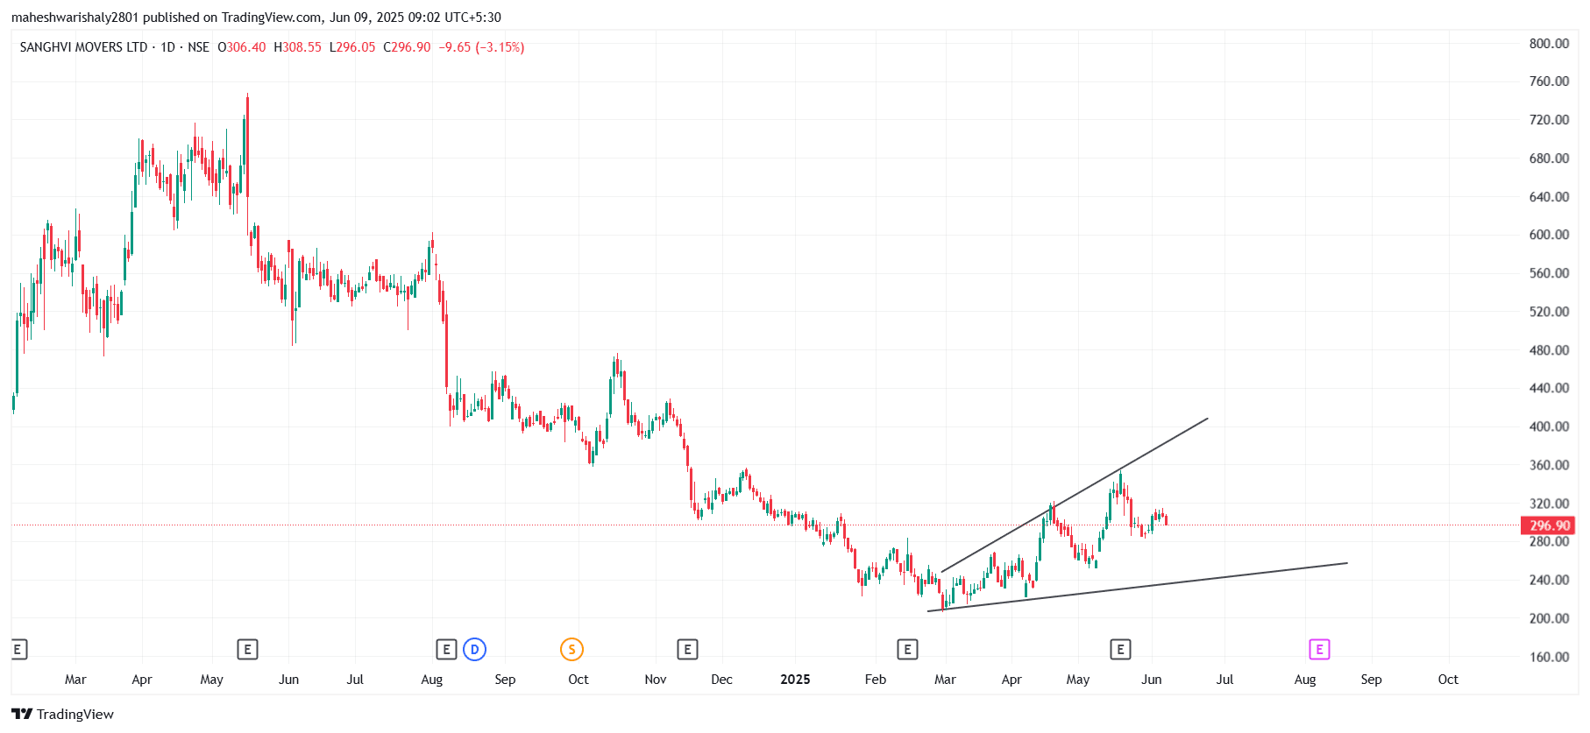
Task: Click the Feb time axis label
Action: click(876, 680)
